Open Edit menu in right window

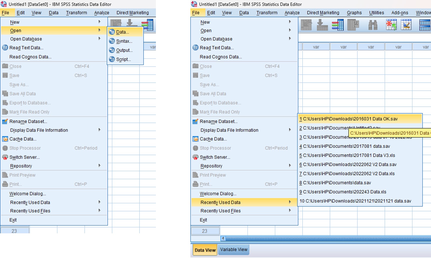(211, 13)
